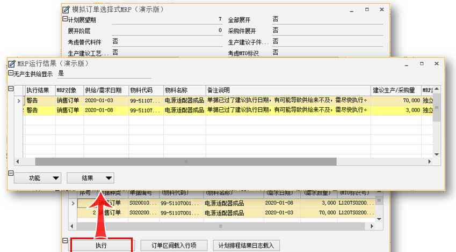Image resolution: width=456 pixels, height=252 pixels.
Task: Open the 结果 dropdown button
Action: 90,178
